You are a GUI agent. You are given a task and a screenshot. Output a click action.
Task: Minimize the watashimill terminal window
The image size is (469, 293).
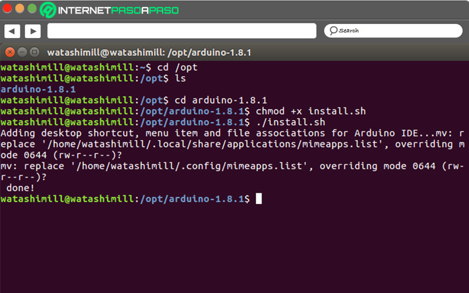pyautogui.click(x=22, y=52)
